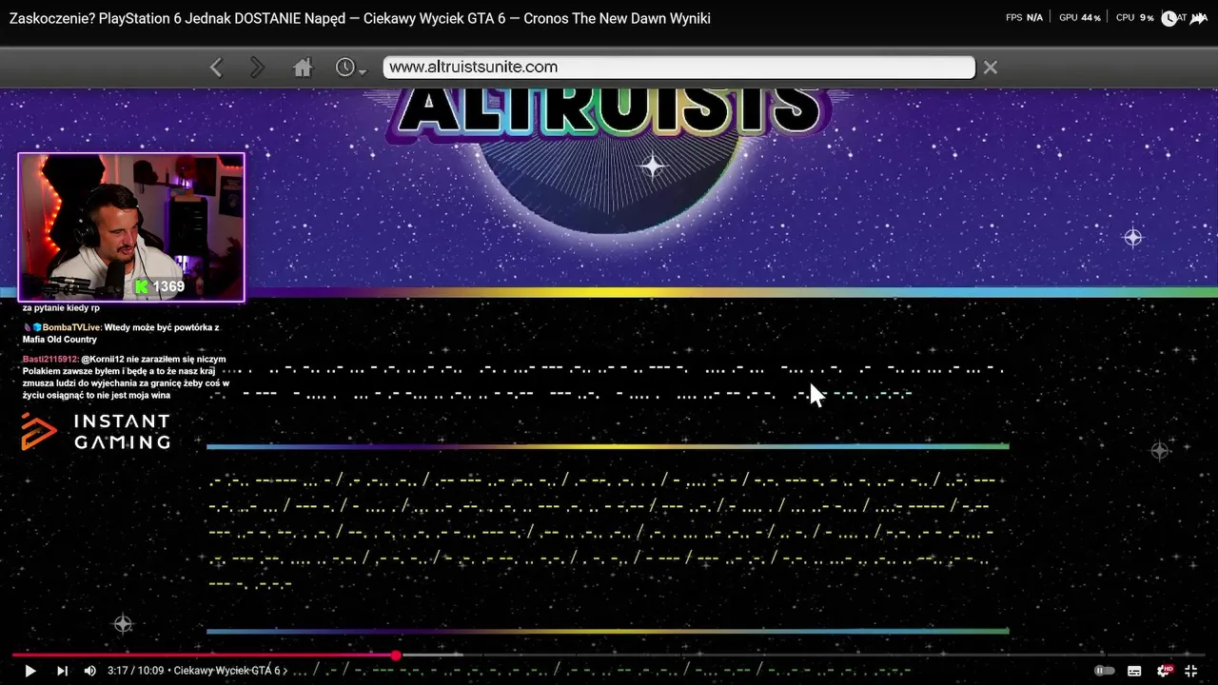Turn on subtitles with the captions icon
The height and width of the screenshot is (685, 1218).
(x=1134, y=671)
